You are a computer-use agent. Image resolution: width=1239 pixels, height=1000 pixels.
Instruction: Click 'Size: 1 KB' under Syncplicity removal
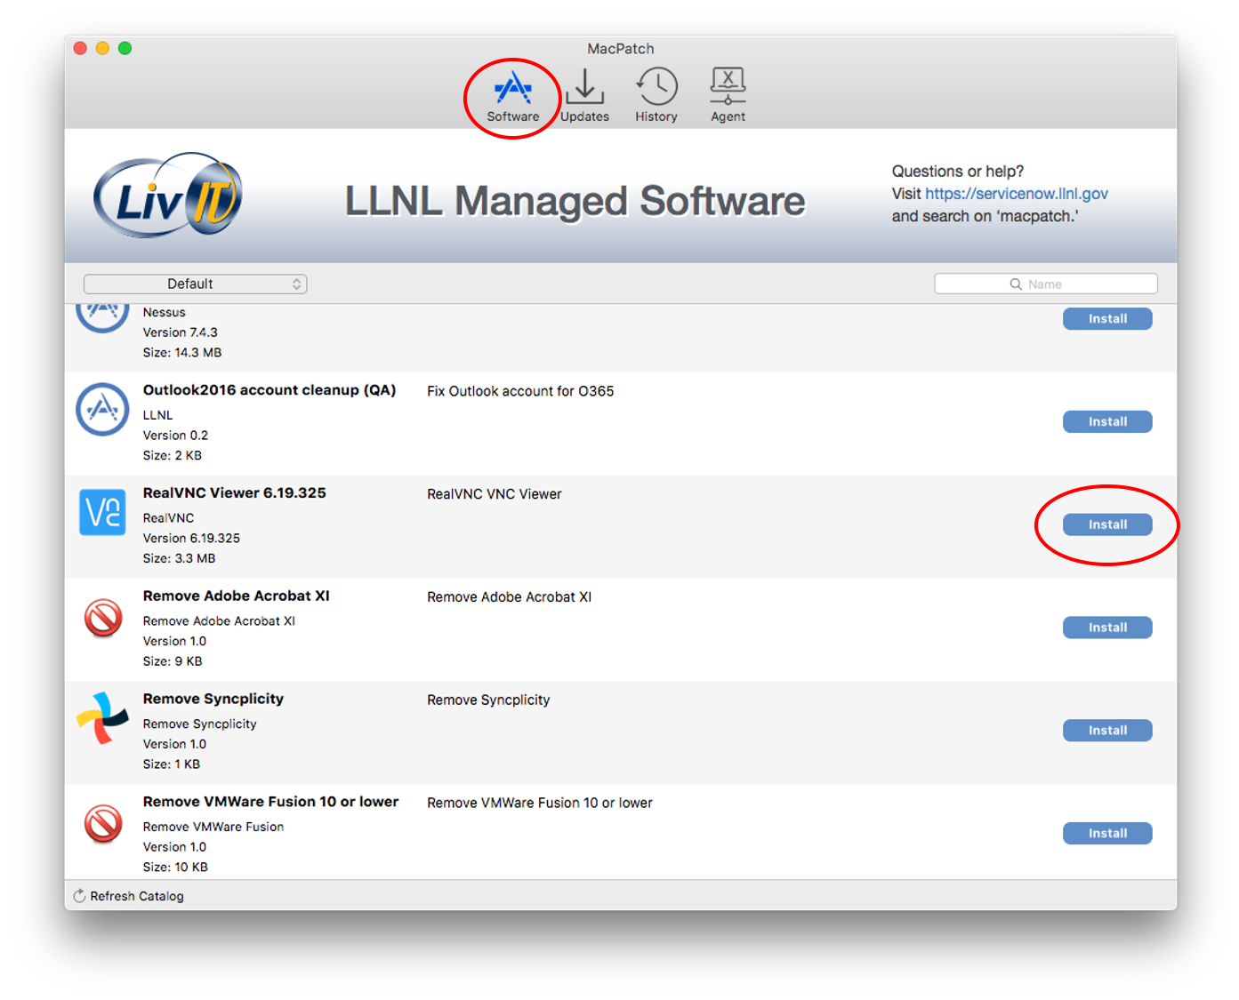pyautogui.click(x=172, y=764)
